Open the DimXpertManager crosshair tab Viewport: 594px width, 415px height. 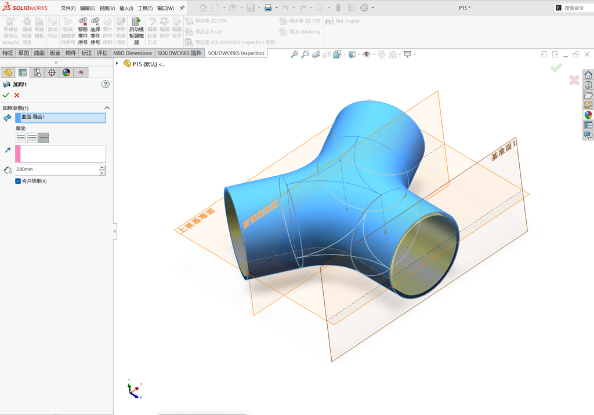(x=52, y=72)
